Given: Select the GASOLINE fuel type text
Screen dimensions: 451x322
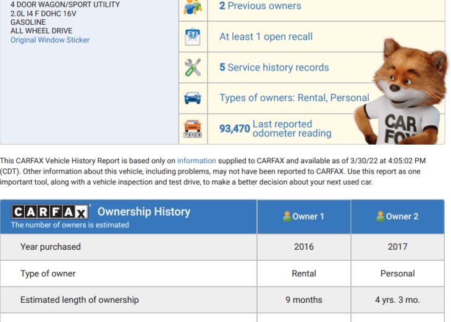Looking at the screenshot, I should pos(28,22).
